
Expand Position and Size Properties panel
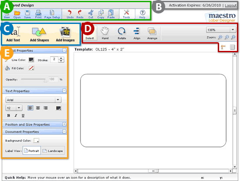point(64,124)
